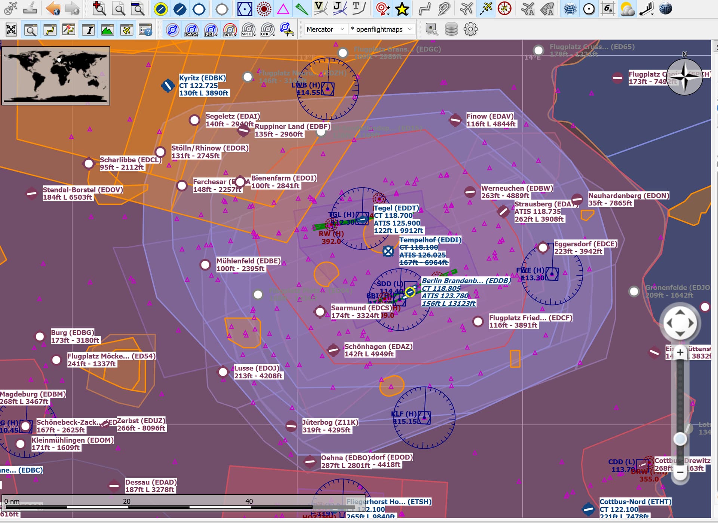Open the options gear icon
The width and height of the screenshot is (718, 523).
point(470,29)
